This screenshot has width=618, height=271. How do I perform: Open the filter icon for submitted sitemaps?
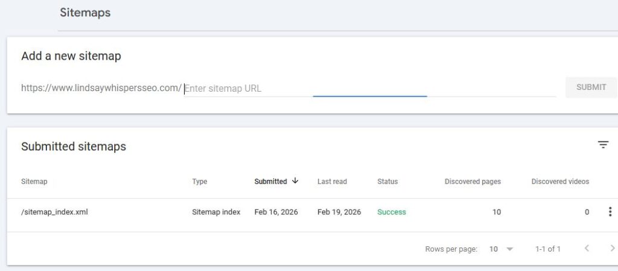[x=603, y=145]
